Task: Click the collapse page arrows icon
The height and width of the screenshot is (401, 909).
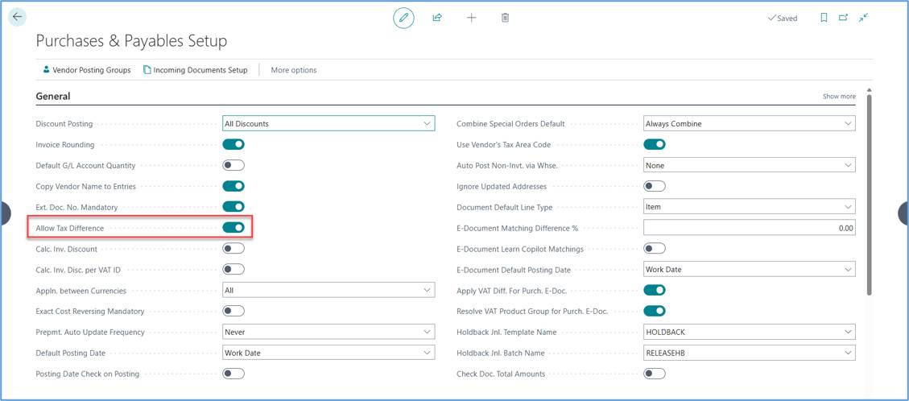Action: [x=863, y=18]
